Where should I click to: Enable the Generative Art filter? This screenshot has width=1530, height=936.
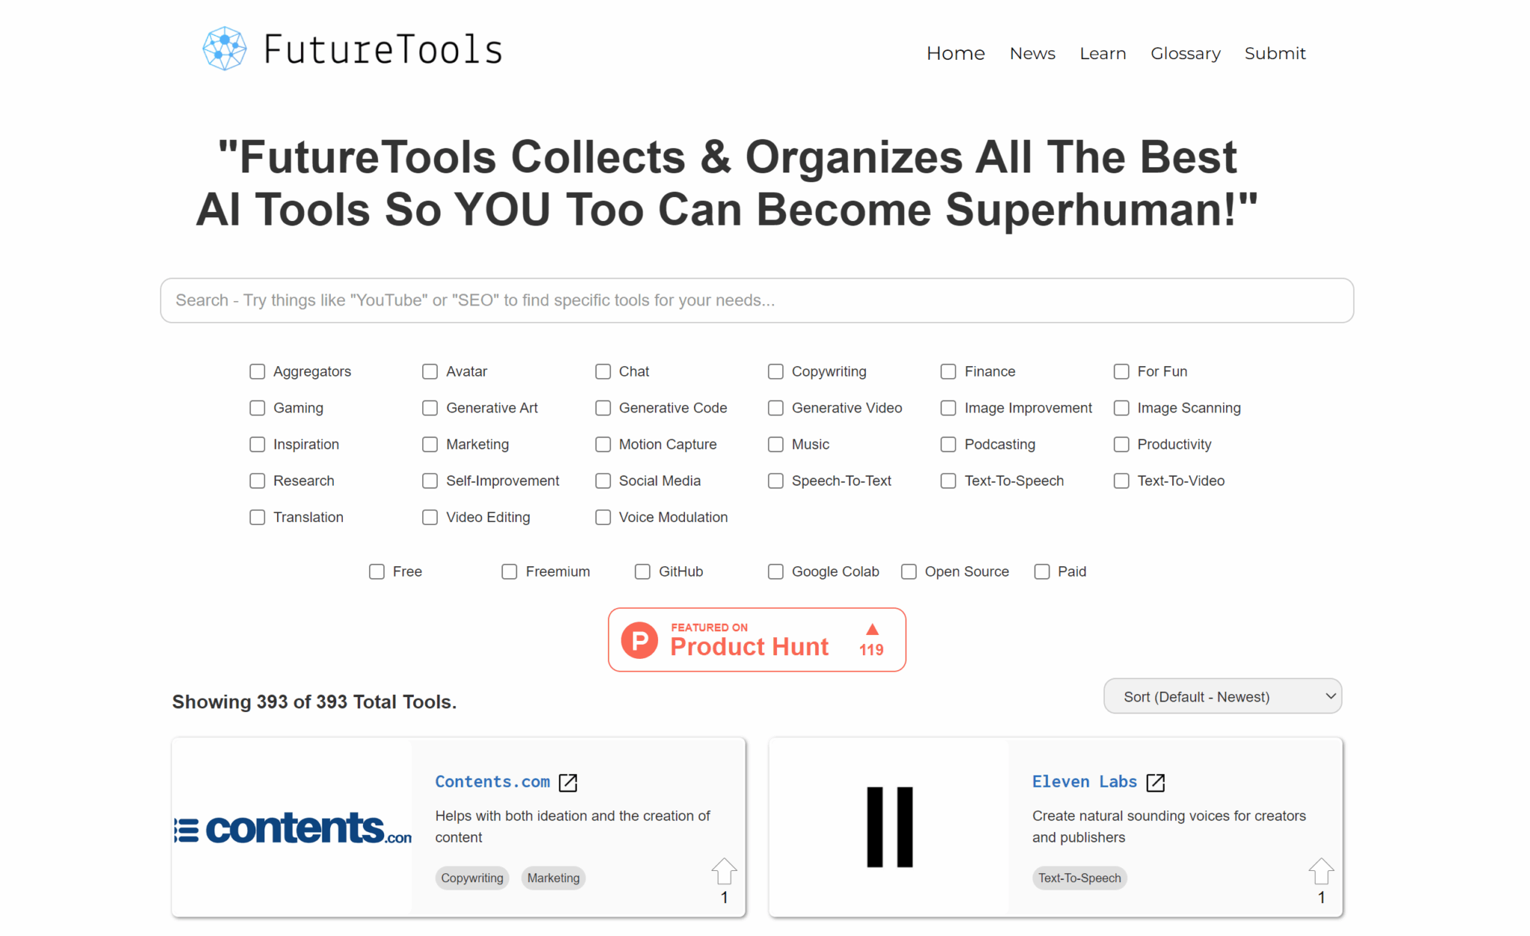[x=430, y=408]
